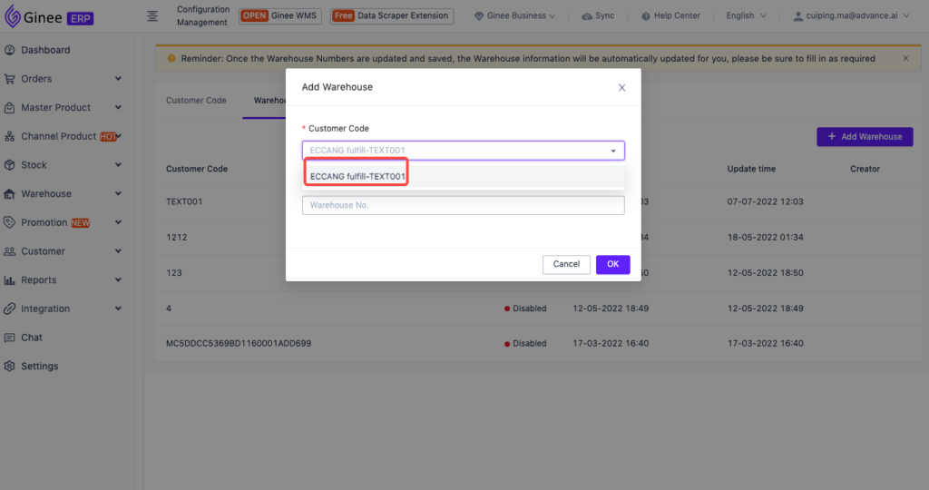This screenshot has width=929, height=490.
Task: Open Chat from the sidebar
Action: tap(32, 338)
